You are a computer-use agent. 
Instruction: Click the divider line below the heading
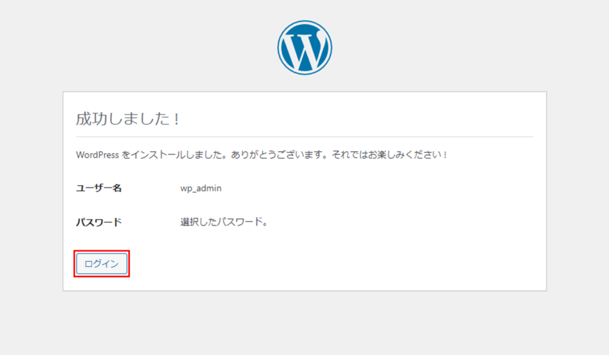click(x=304, y=137)
